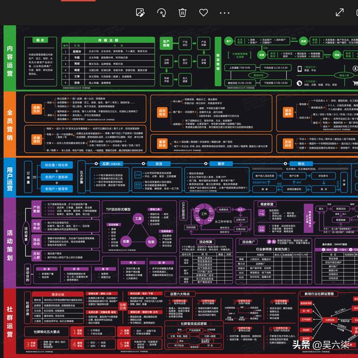Click the mobile phone icon in 内容运营
358x358 pixels.
click(300, 69)
